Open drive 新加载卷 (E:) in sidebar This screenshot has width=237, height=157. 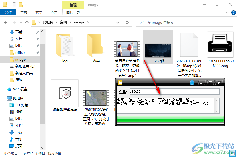pyautogui.click(x=25, y=66)
